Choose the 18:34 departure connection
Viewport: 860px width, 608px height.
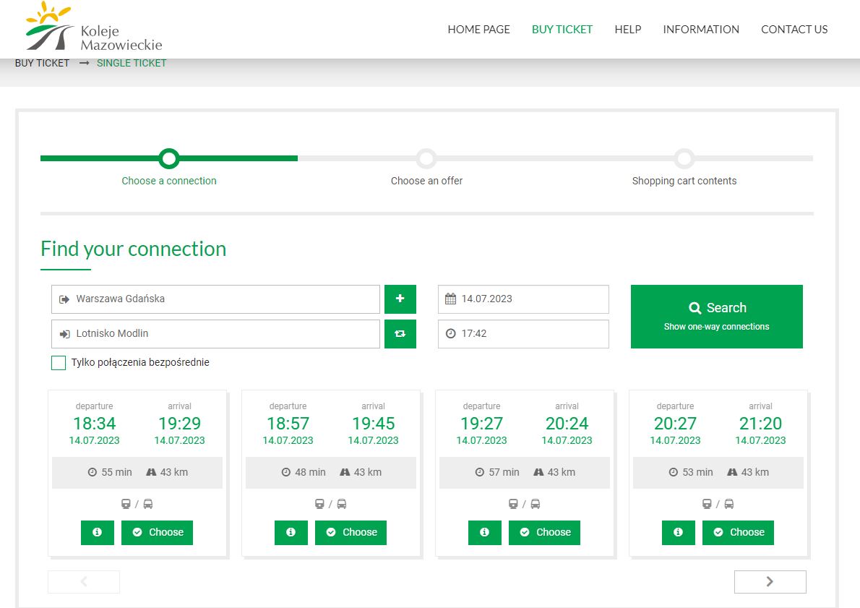(157, 532)
